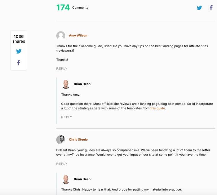Reply to Amy Wilson's comment
The height and width of the screenshot is (195, 217).
(x=62, y=69)
